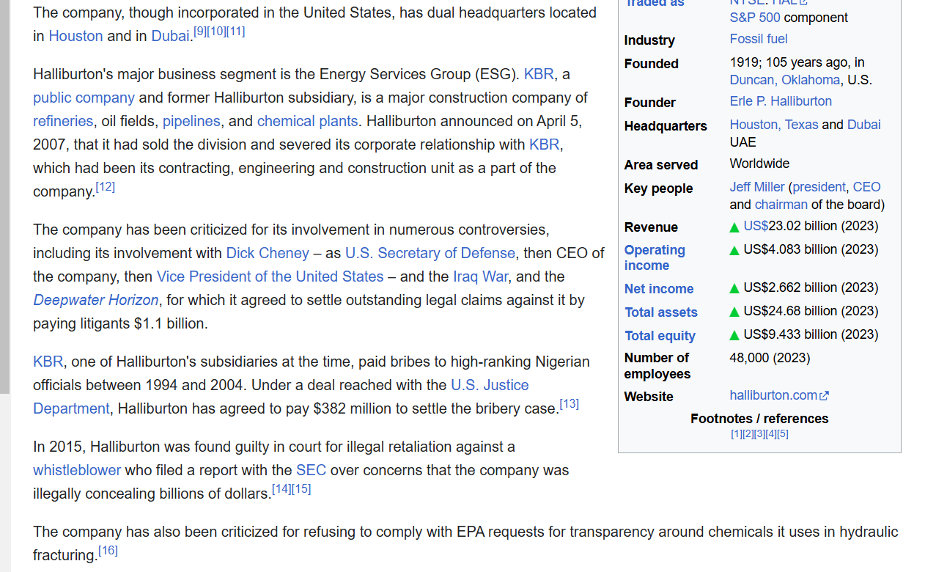Open the S&P 500 link in infobox
This screenshot has height=572, width=925.
pos(755,18)
